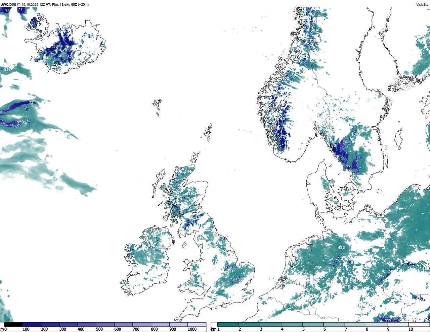Click the 'VT: Fim. 16.okt. 08Z' valid time
The width and height of the screenshot is (430, 332).
[x=61, y=5]
